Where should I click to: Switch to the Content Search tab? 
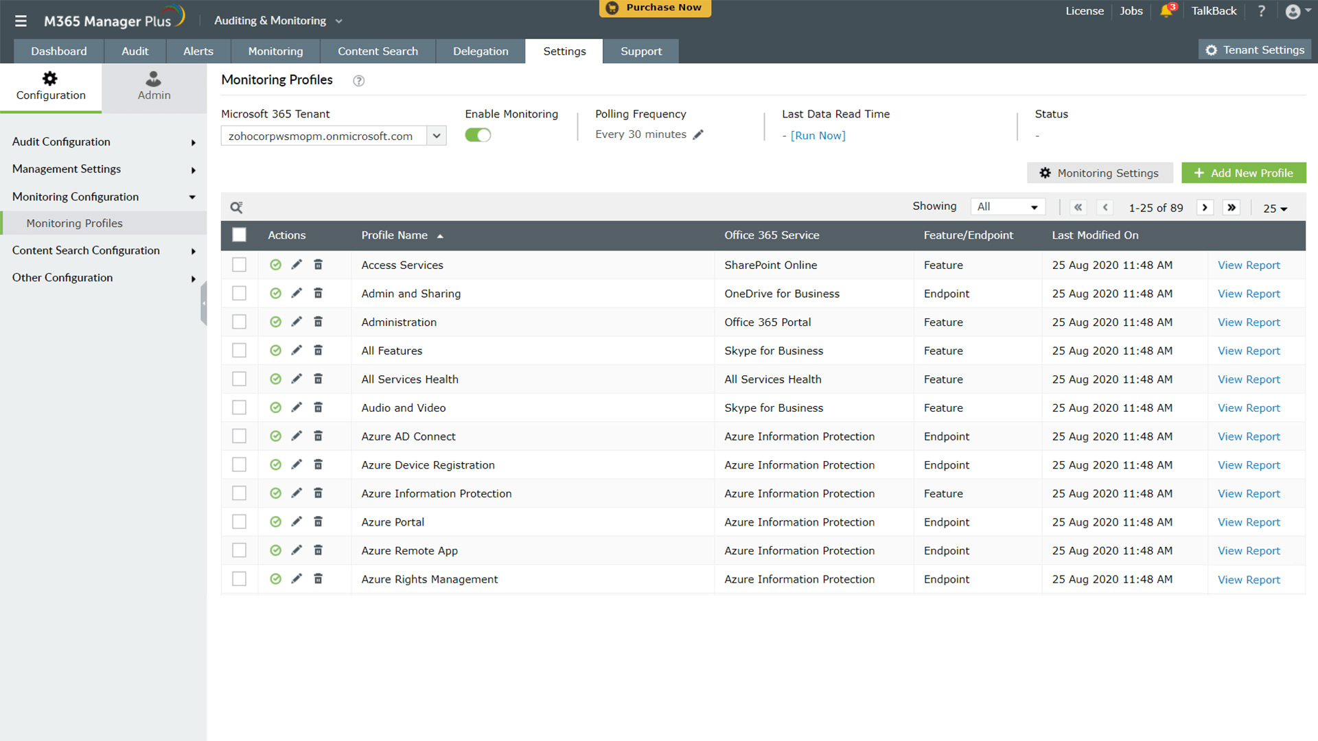378,51
